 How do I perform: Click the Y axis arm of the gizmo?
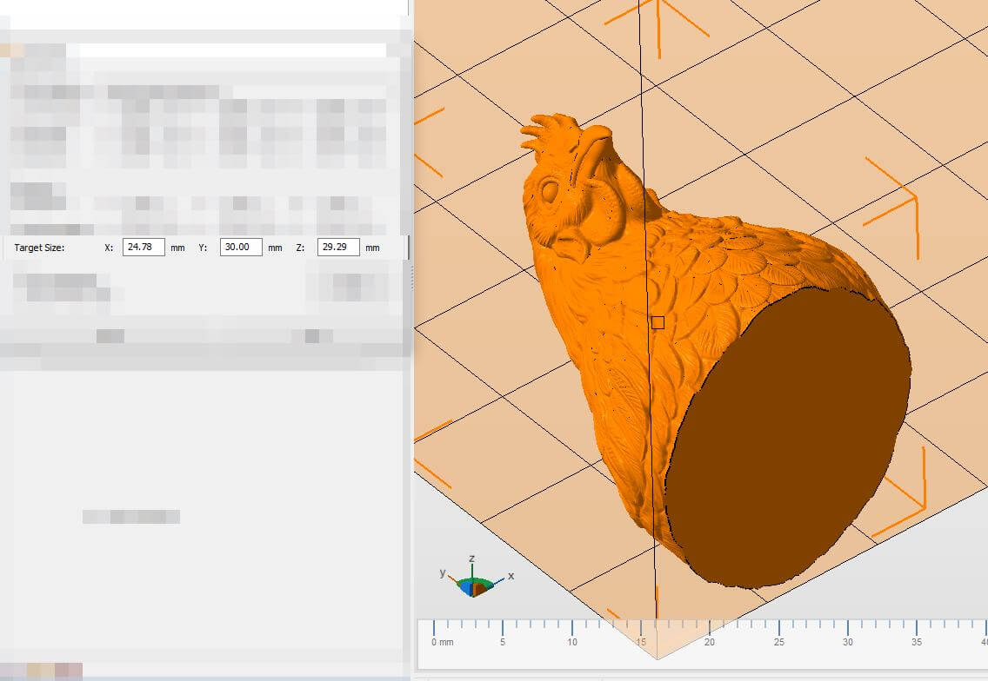(x=451, y=577)
